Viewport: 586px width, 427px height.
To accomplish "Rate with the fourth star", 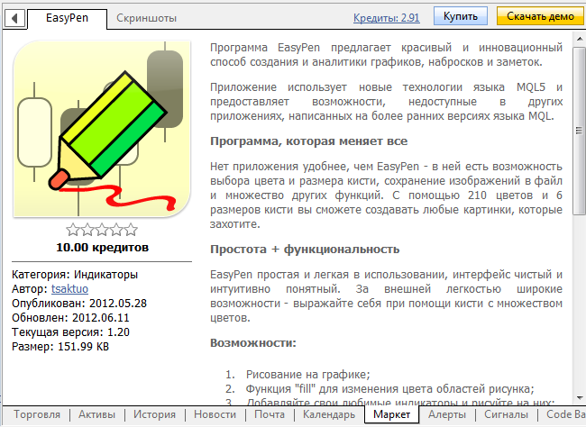I will pyautogui.click(x=116, y=230).
